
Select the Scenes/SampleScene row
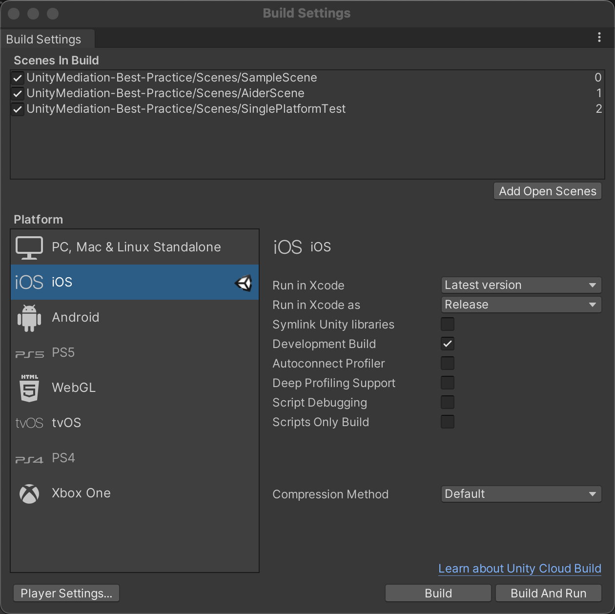point(307,78)
